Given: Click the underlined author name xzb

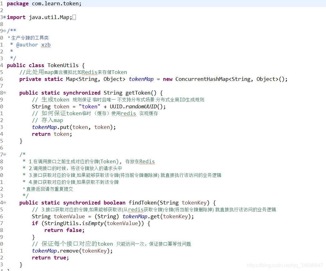Looking at the screenshot, I should [46, 45].
